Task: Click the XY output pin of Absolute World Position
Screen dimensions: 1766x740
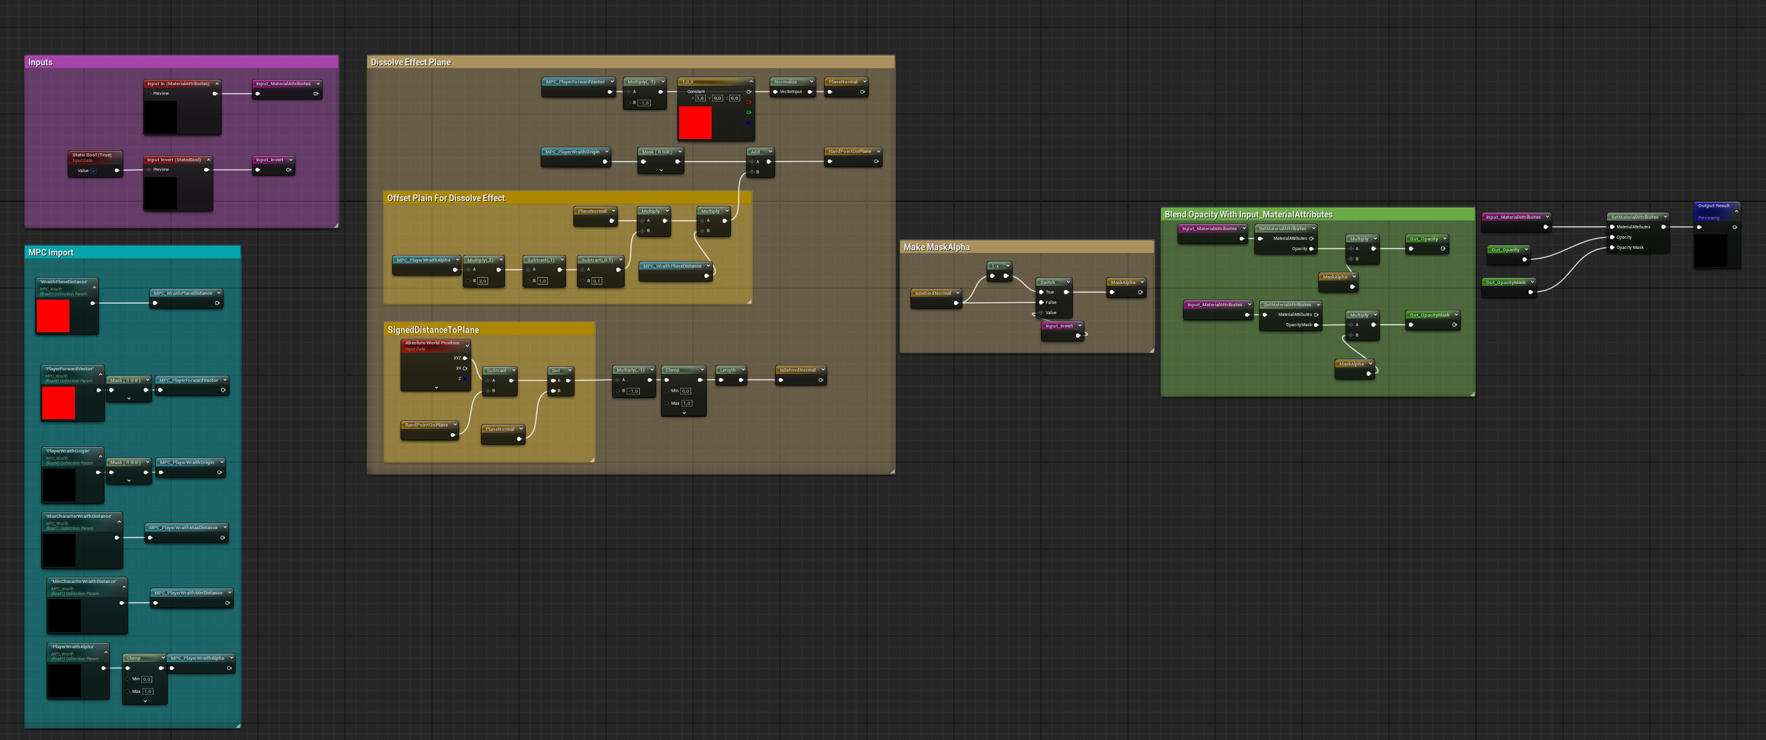Action: [x=465, y=368]
